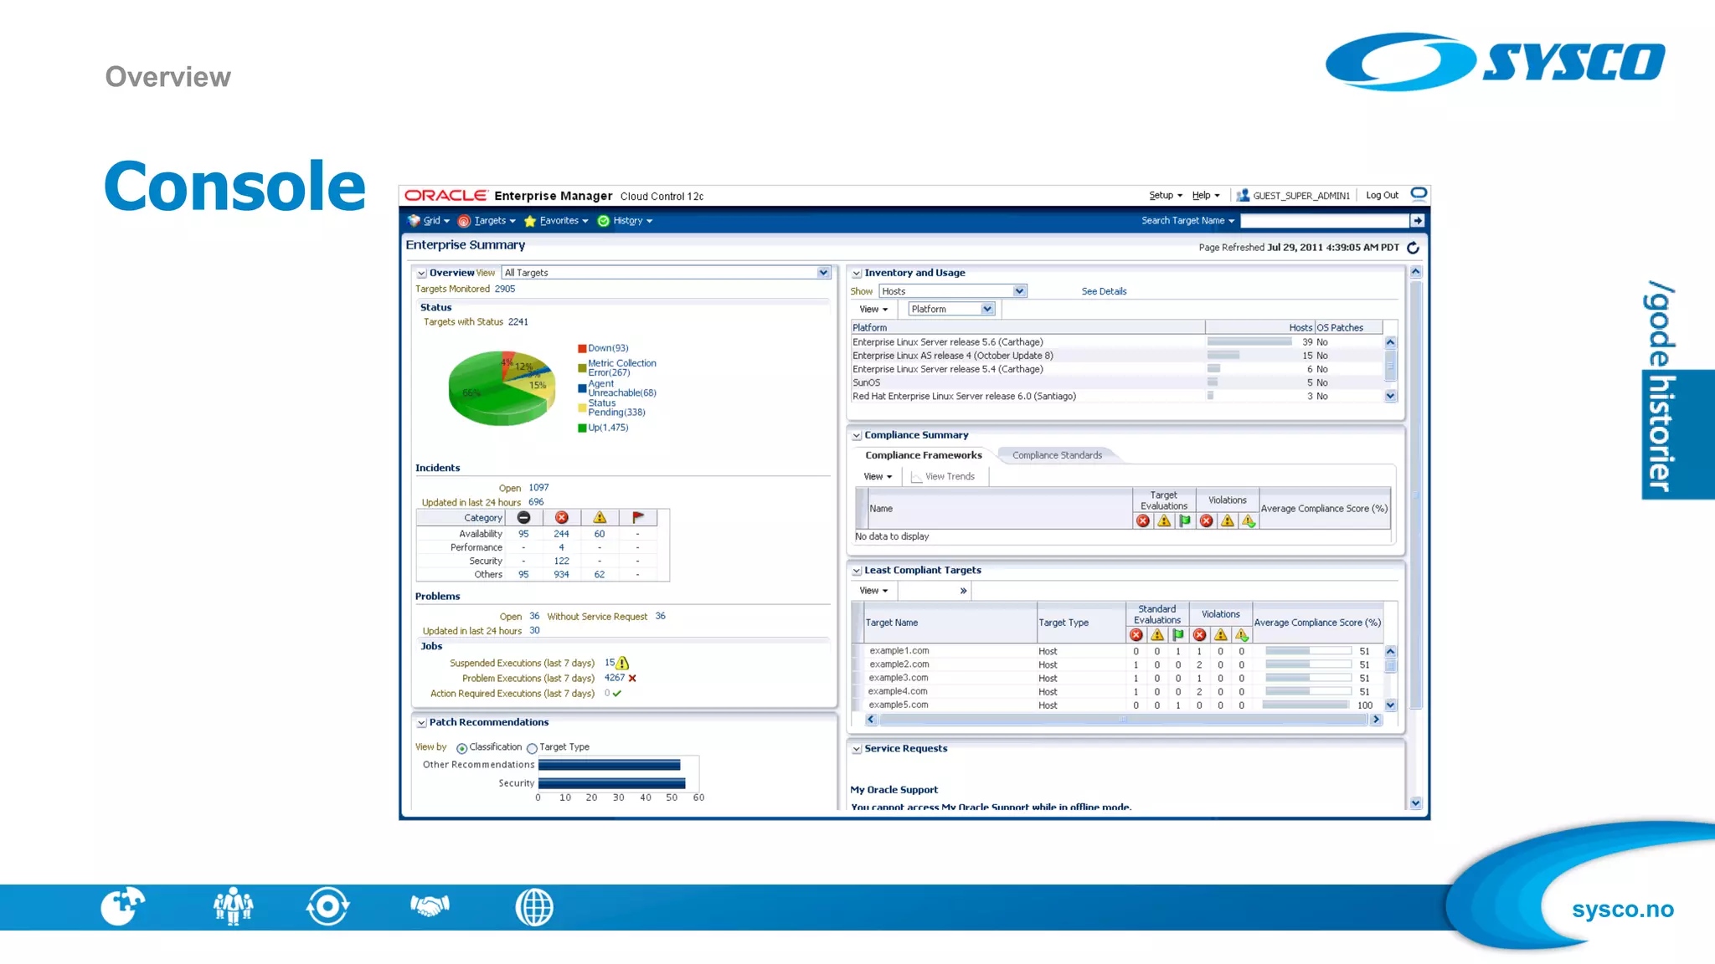Click Violations red X icon in Least Compliant Targets
This screenshot has height=964, width=1715.
[1199, 635]
